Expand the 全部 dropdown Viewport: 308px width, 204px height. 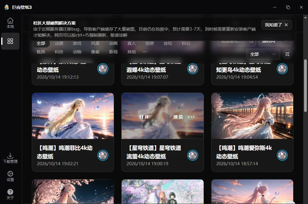point(263,54)
